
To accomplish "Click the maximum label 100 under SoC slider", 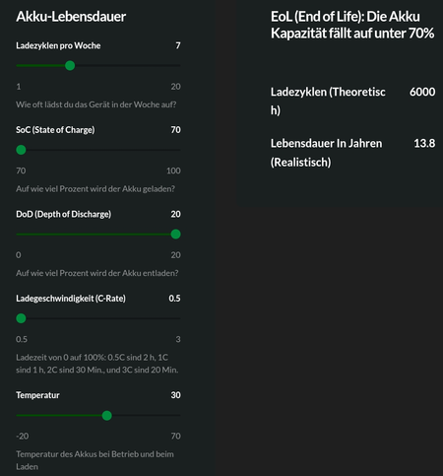I will (173, 170).
